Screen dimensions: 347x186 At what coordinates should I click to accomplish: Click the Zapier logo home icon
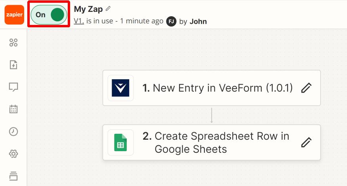(x=14, y=15)
